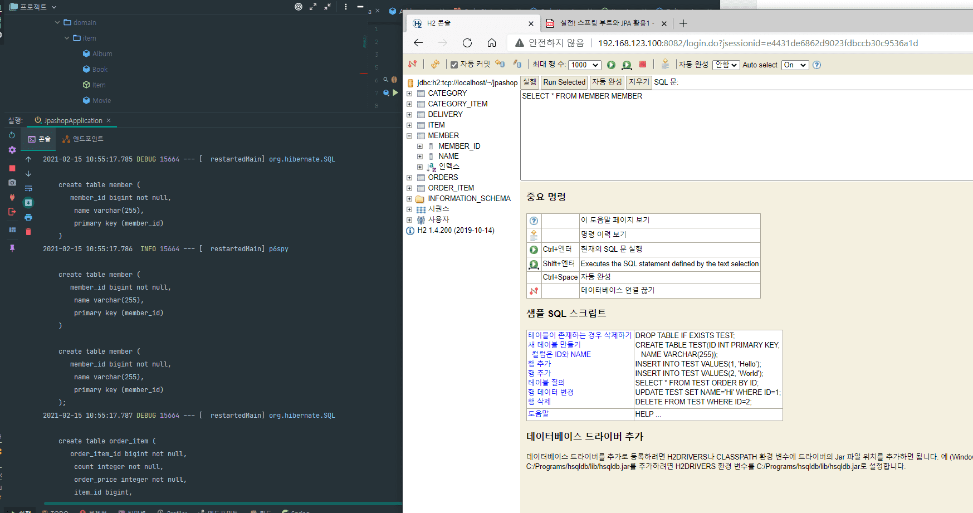Collapse the item folder in Project tree
The width and height of the screenshot is (973, 513).
click(x=67, y=38)
